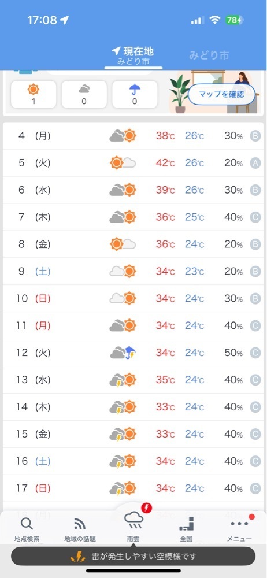Tap the cloudy report counter card
The width and height of the screenshot is (267, 578).
(x=84, y=94)
